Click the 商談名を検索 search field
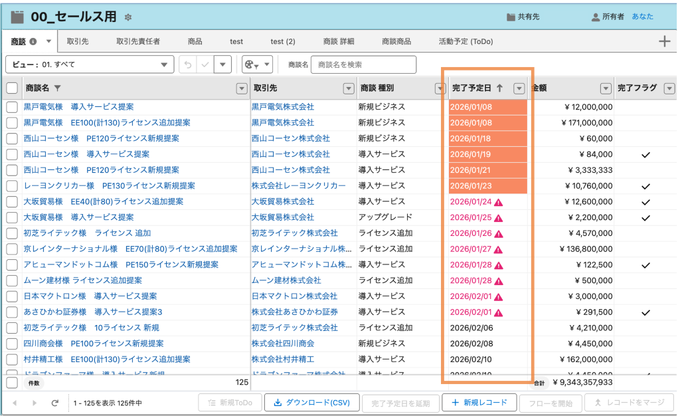This screenshot has height=416, width=680. coord(363,64)
